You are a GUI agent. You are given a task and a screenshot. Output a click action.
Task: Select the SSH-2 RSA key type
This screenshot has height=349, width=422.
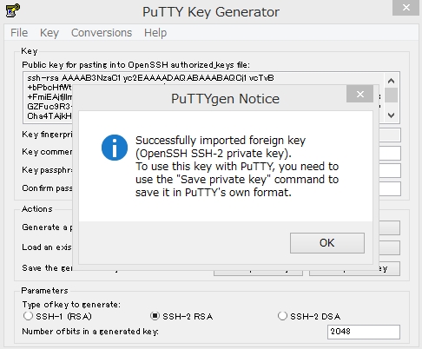click(155, 316)
